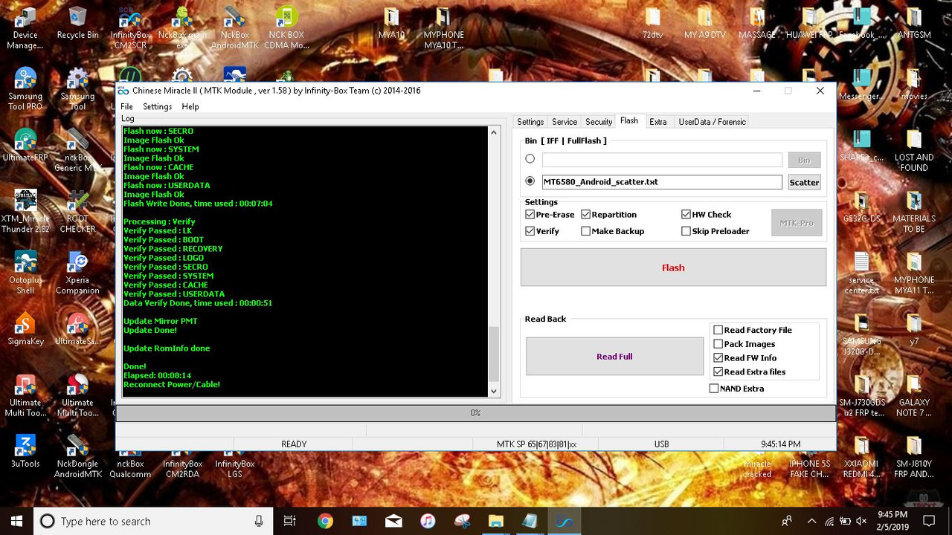
Task: Click the log scrollbar down arrow
Action: [x=494, y=391]
